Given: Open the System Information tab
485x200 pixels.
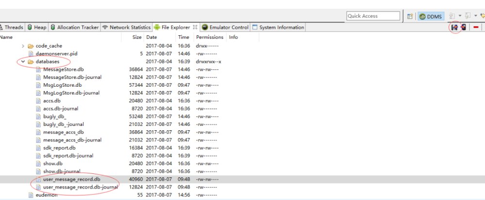Looking at the screenshot, I should (278, 27).
